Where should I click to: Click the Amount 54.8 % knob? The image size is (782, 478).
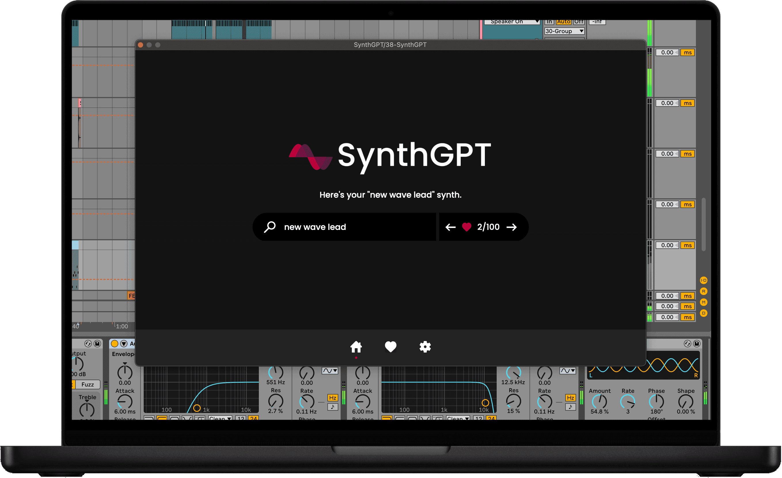pyautogui.click(x=599, y=401)
